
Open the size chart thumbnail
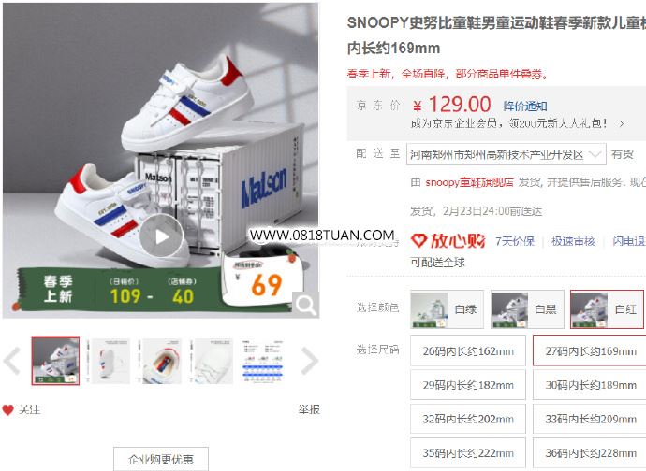[x=262, y=361]
